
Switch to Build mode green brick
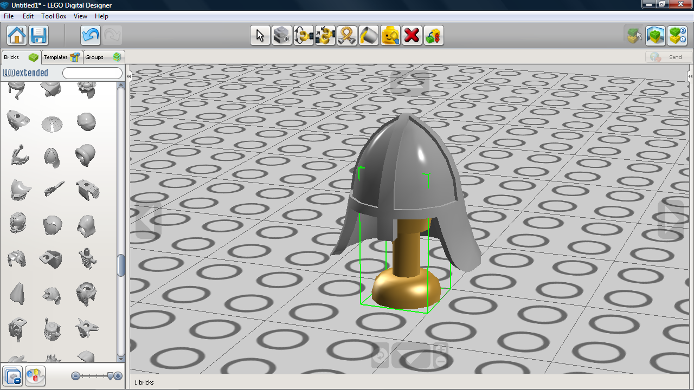tap(656, 36)
